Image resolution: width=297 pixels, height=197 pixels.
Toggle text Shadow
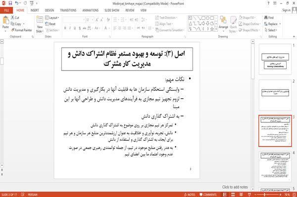point(80,28)
